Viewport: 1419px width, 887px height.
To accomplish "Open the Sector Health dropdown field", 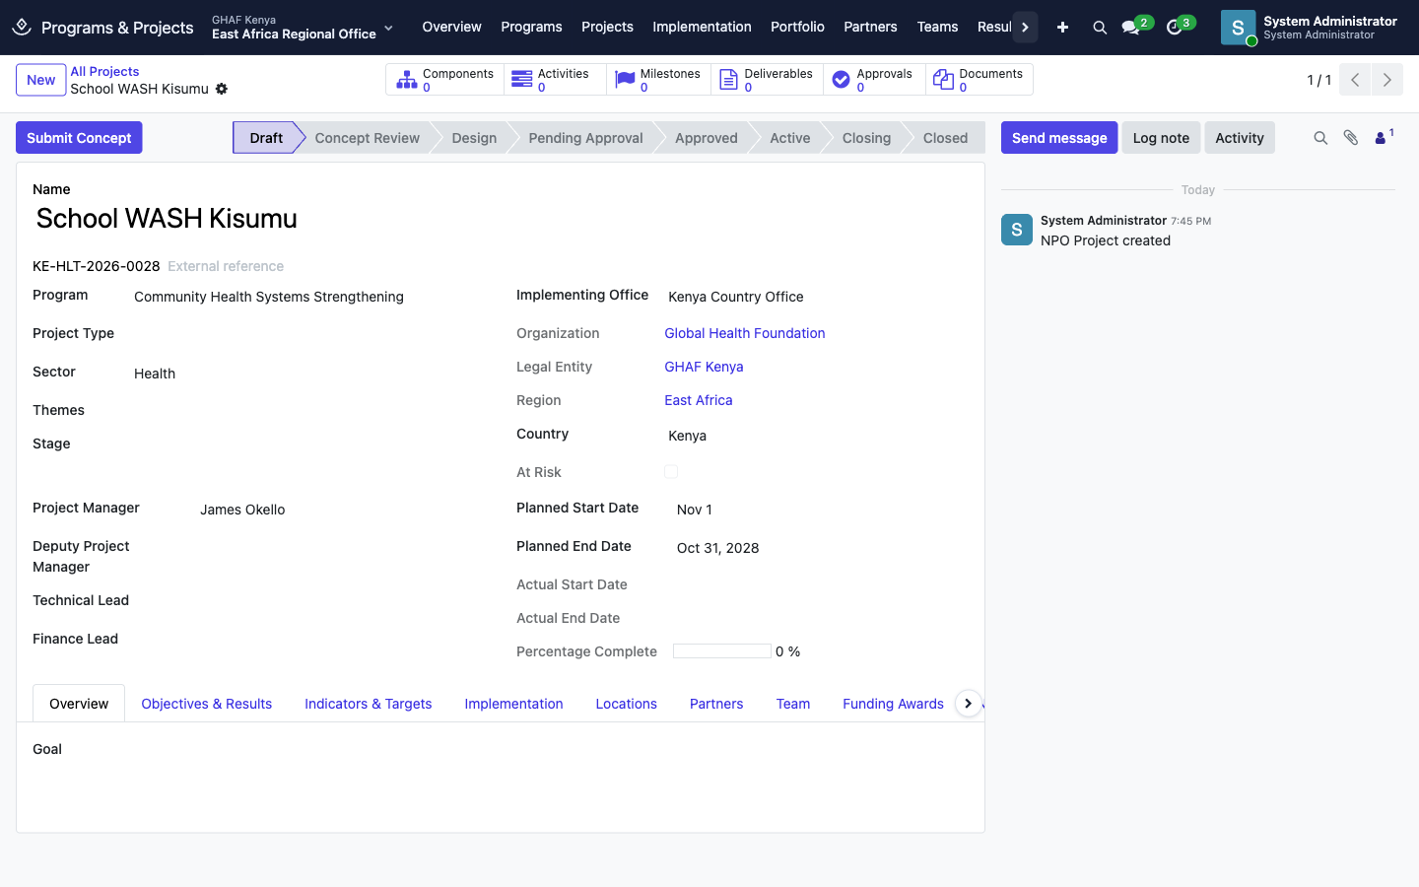I will point(305,374).
